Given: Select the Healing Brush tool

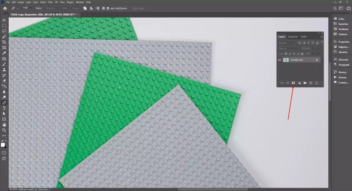Looking at the screenshot, I should (x=4, y=59).
